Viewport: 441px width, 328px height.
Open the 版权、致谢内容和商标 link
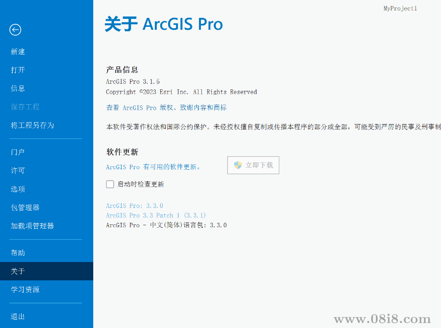(x=166, y=108)
